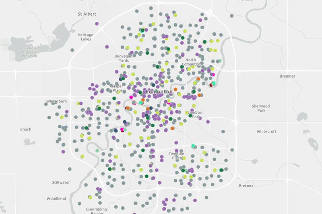Click the Bremner label
Image resolution: width=322 pixels, height=214 pixels.
click(287, 76)
